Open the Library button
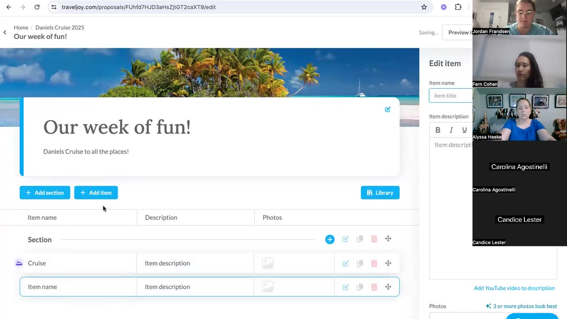The image size is (567, 319). click(380, 193)
